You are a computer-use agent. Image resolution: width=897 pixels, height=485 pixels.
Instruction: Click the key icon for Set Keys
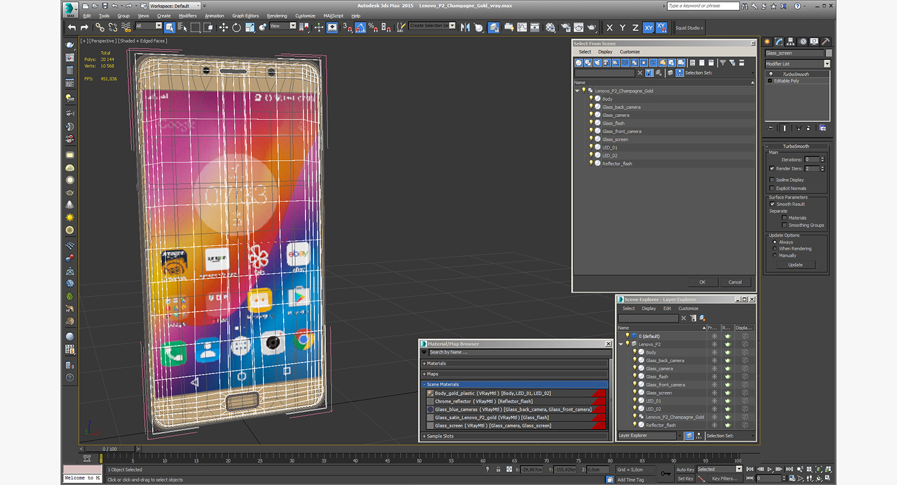click(x=666, y=473)
